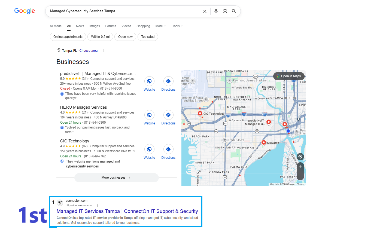Click the https://connecton.com URL text
The image size is (389, 229).
coord(79,205)
